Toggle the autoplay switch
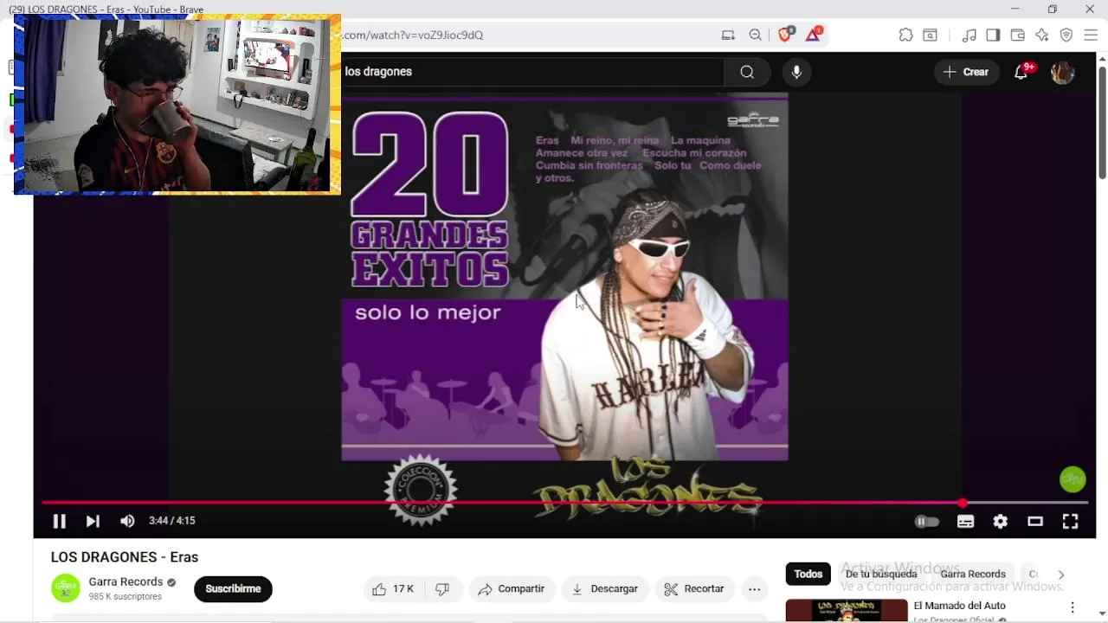This screenshot has width=1108, height=623. 927,522
